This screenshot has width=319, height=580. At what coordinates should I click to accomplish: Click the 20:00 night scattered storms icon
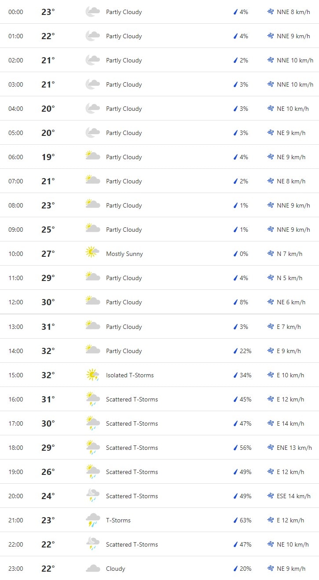[x=92, y=496]
